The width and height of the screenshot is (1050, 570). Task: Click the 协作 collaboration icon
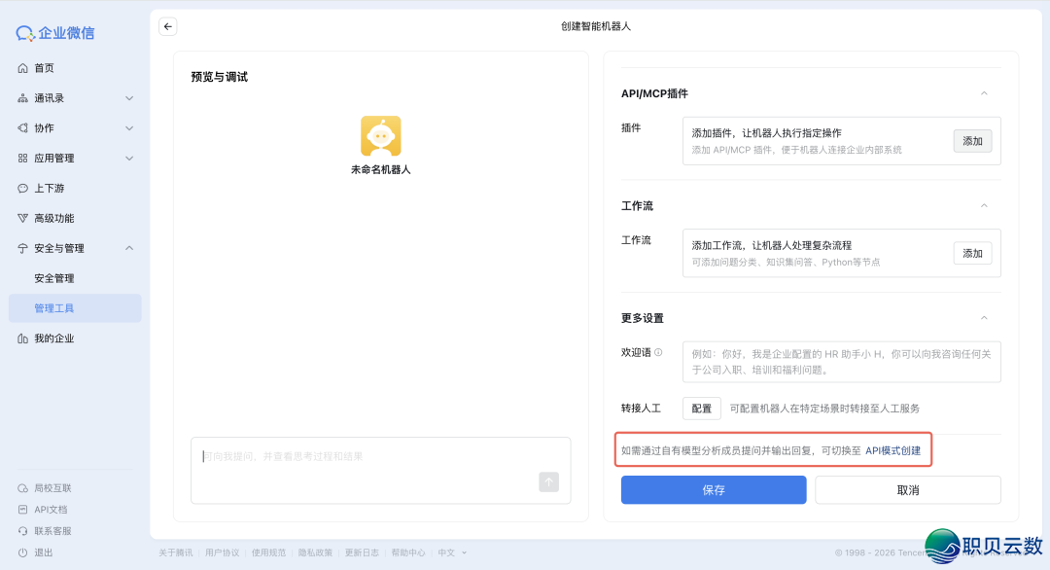pos(21,127)
